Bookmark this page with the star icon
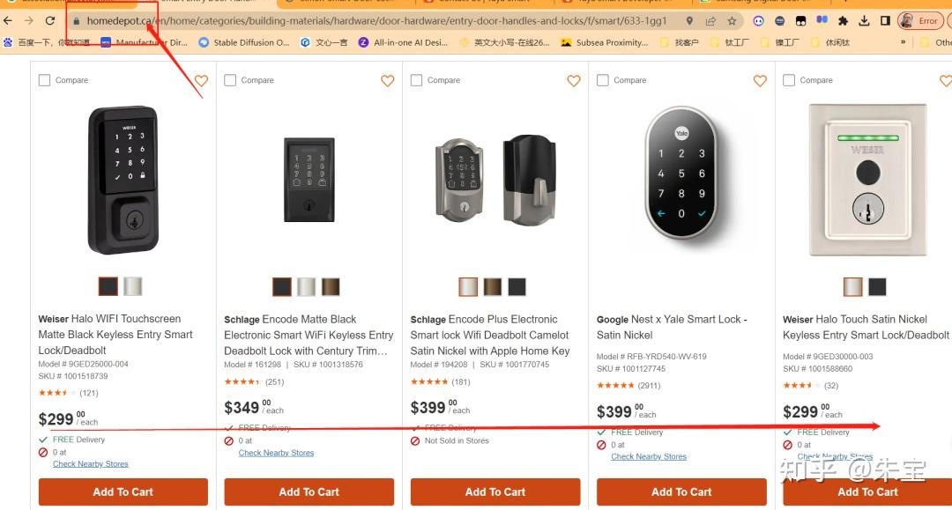The width and height of the screenshot is (952, 510). click(732, 20)
